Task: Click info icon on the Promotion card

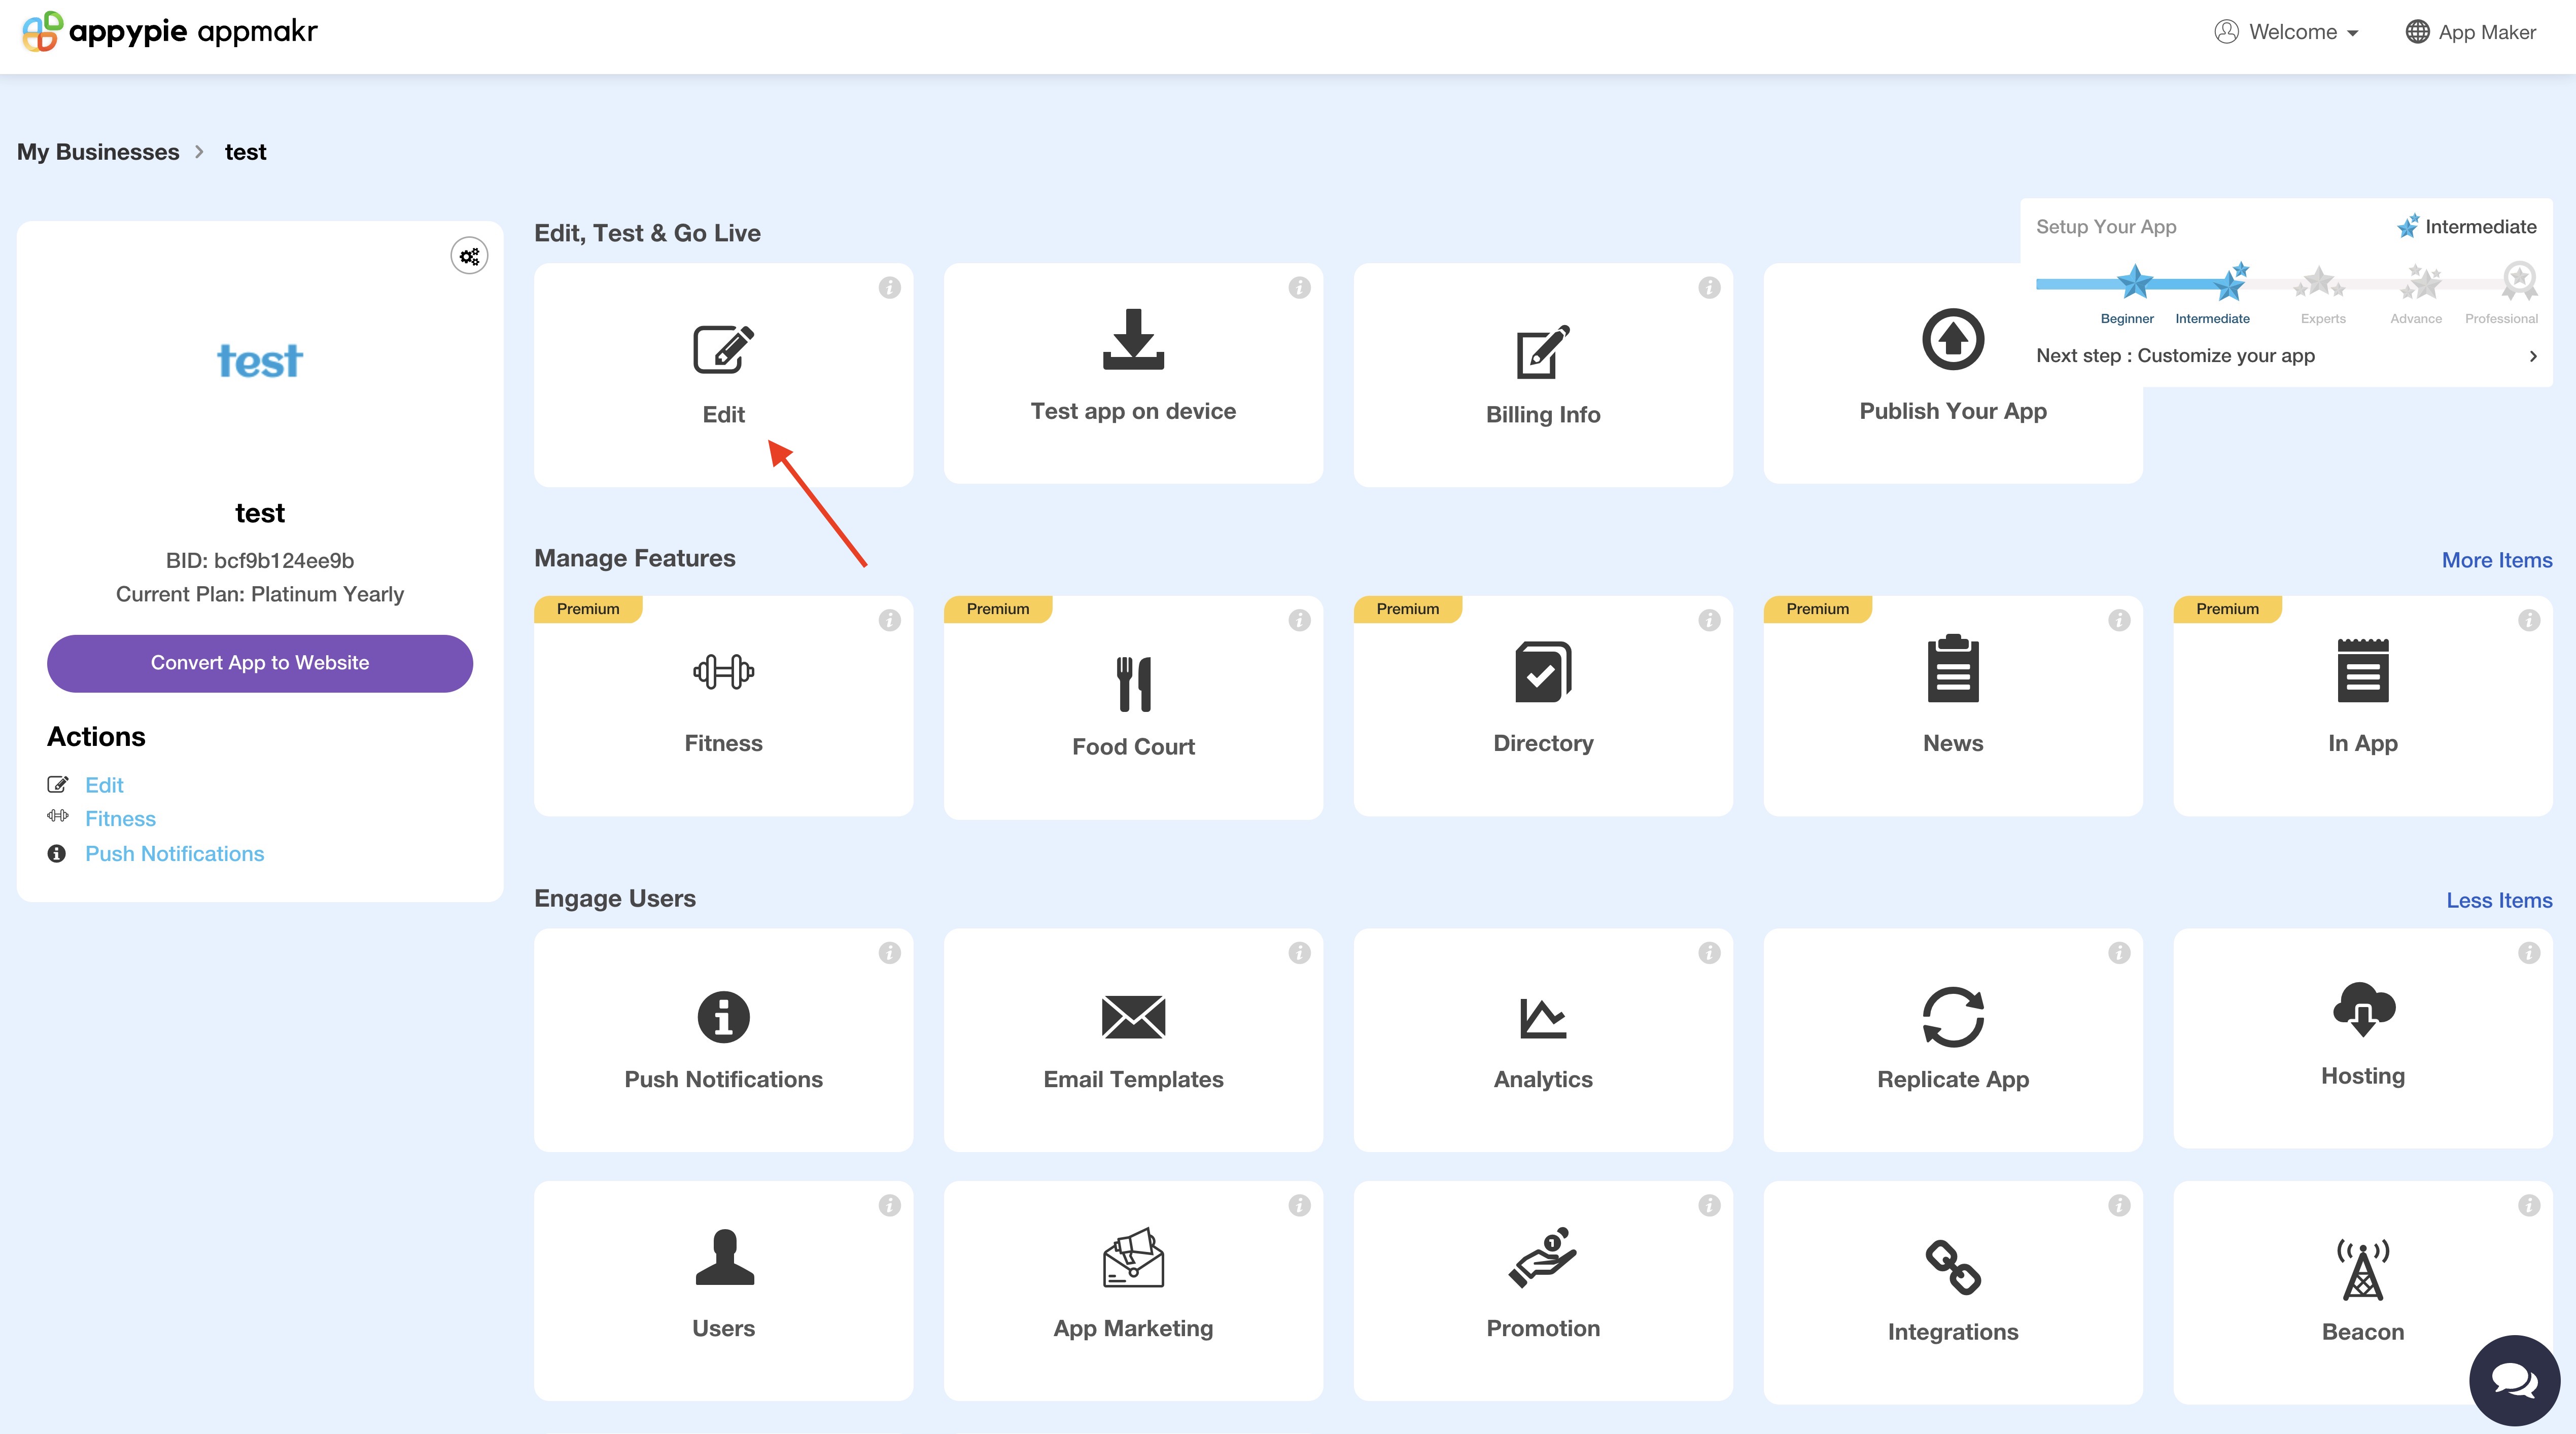Action: [x=1709, y=1206]
